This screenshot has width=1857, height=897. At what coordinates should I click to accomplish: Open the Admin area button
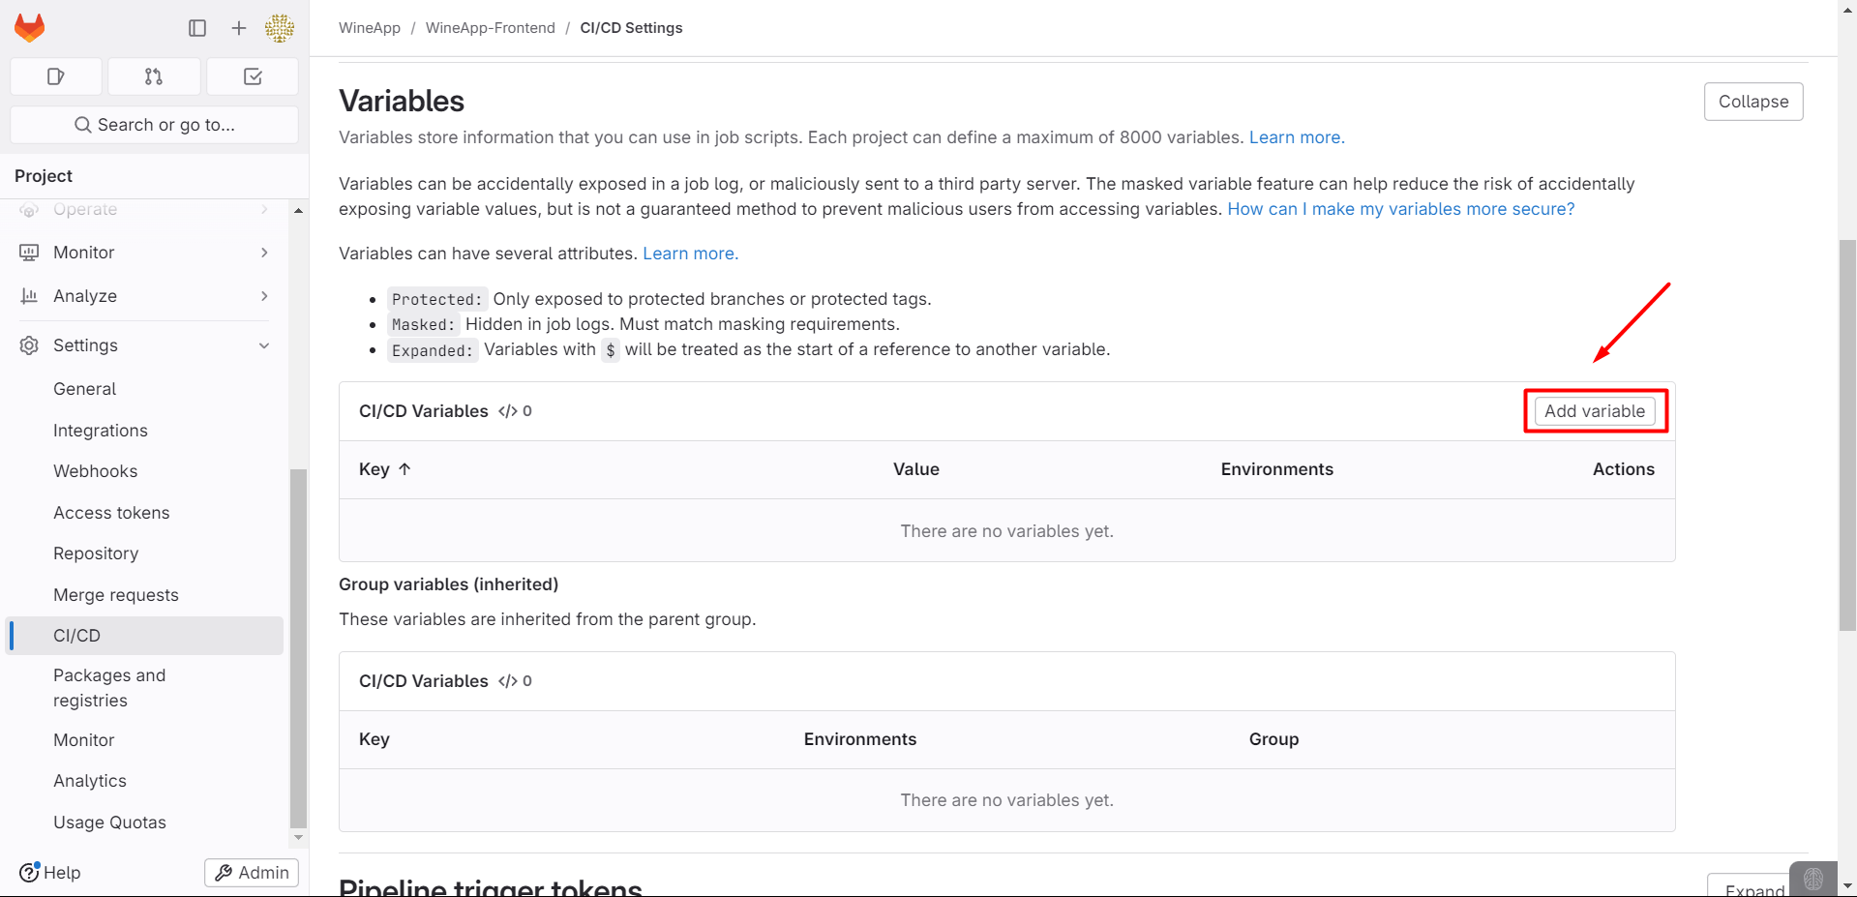[252, 873]
